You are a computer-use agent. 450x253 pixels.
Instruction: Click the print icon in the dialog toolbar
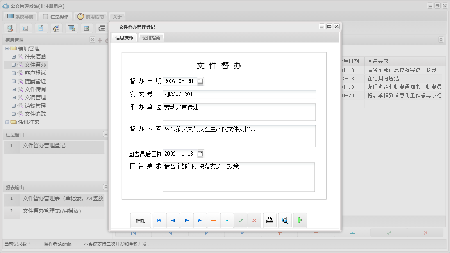point(269,220)
